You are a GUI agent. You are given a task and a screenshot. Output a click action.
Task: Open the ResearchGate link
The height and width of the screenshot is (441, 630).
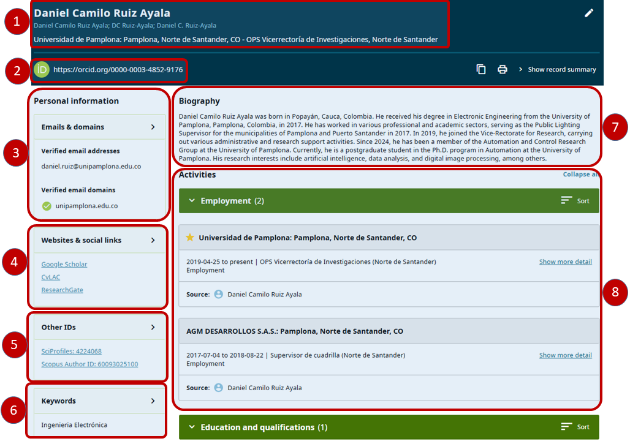click(62, 290)
